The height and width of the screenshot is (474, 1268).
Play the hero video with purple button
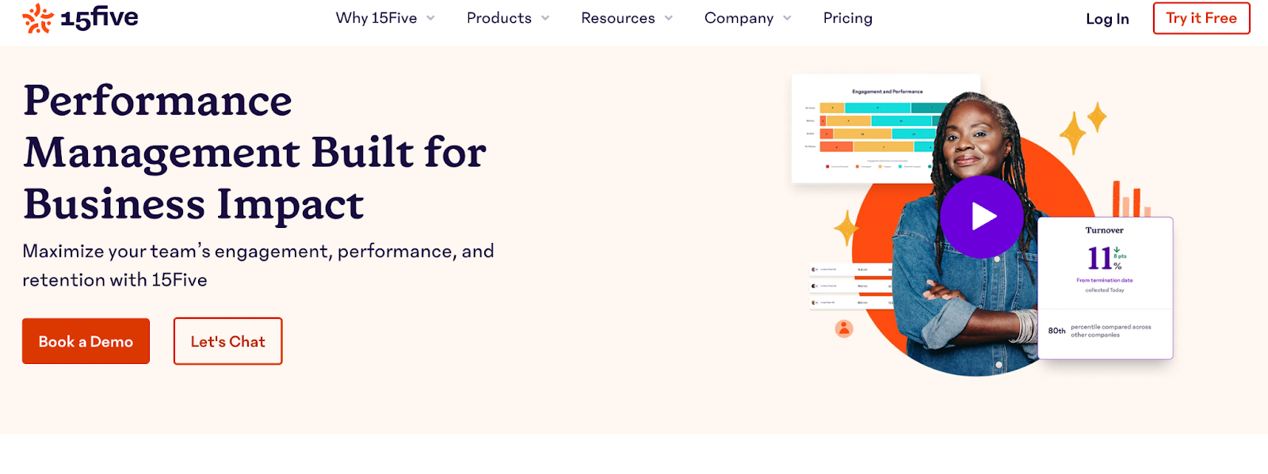tap(981, 216)
